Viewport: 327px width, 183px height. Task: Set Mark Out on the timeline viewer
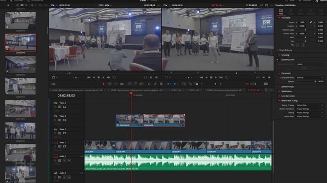(x=269, y=77)
